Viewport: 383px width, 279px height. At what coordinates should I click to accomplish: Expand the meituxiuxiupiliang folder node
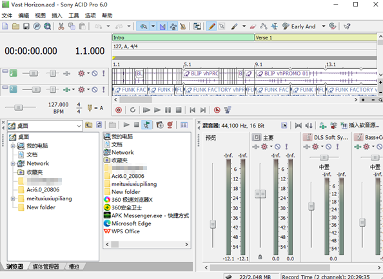pos(13,198)
